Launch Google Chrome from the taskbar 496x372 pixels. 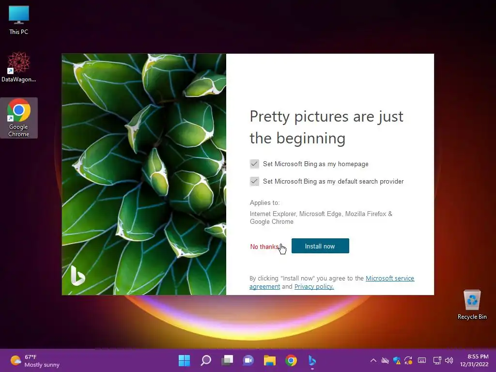(291, 360)
